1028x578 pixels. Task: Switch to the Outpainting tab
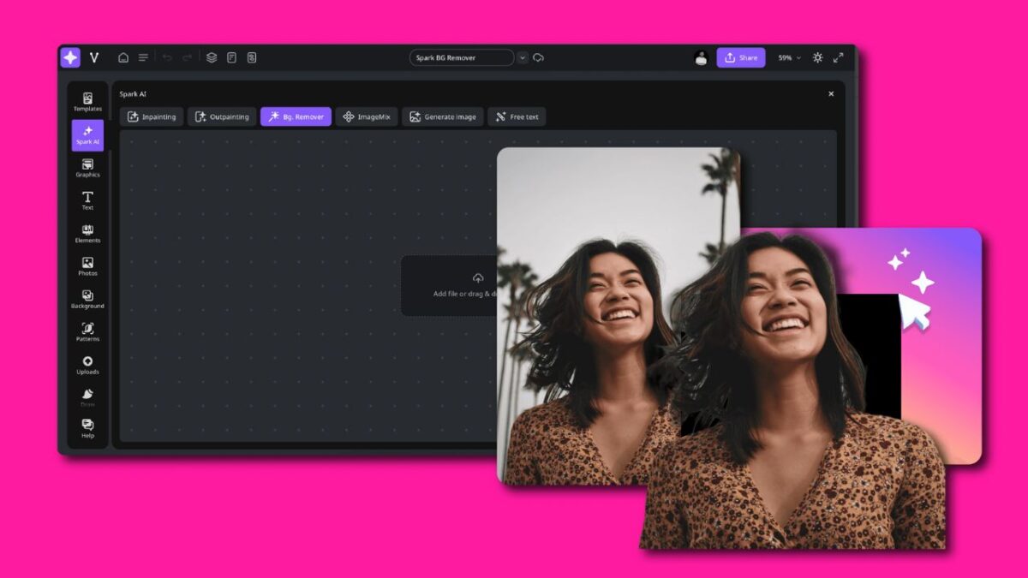(222, 116)
